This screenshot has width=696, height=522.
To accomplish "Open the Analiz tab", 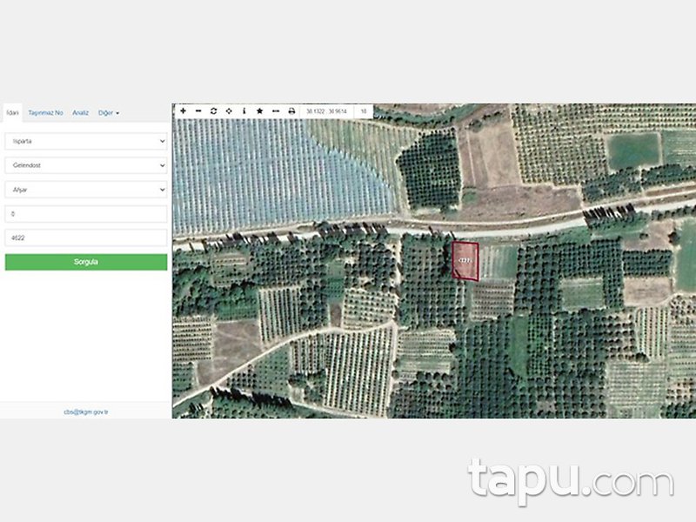I will pos(80,113).
